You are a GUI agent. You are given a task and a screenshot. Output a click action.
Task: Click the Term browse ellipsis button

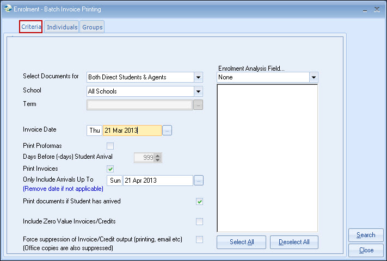pos(198,105)
